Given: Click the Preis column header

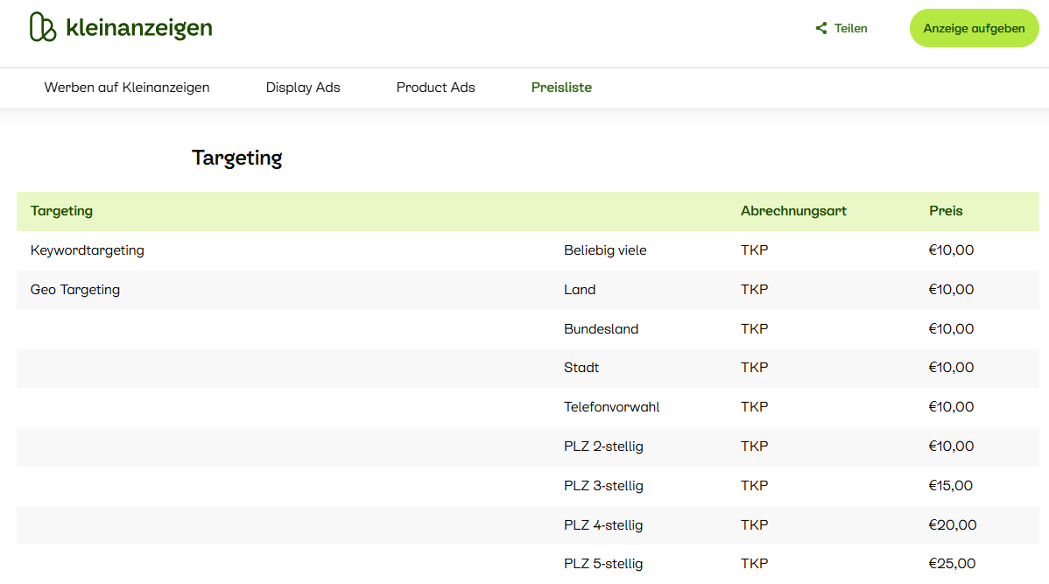Looking at the screenshot, I should pyautogui.click(x=946, y=211).
